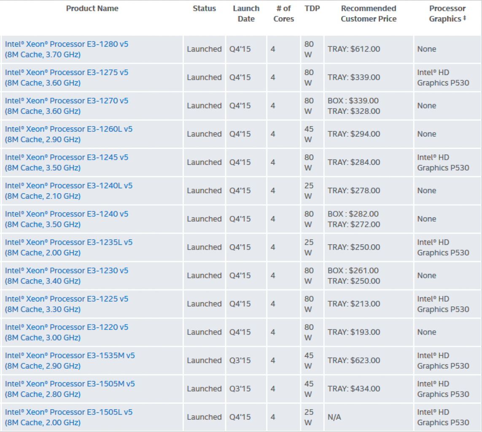Open the Xeon E3-1260L v5 product link
Image resolution: width=482 pixels, height=432 pixels.
[69, 134]
